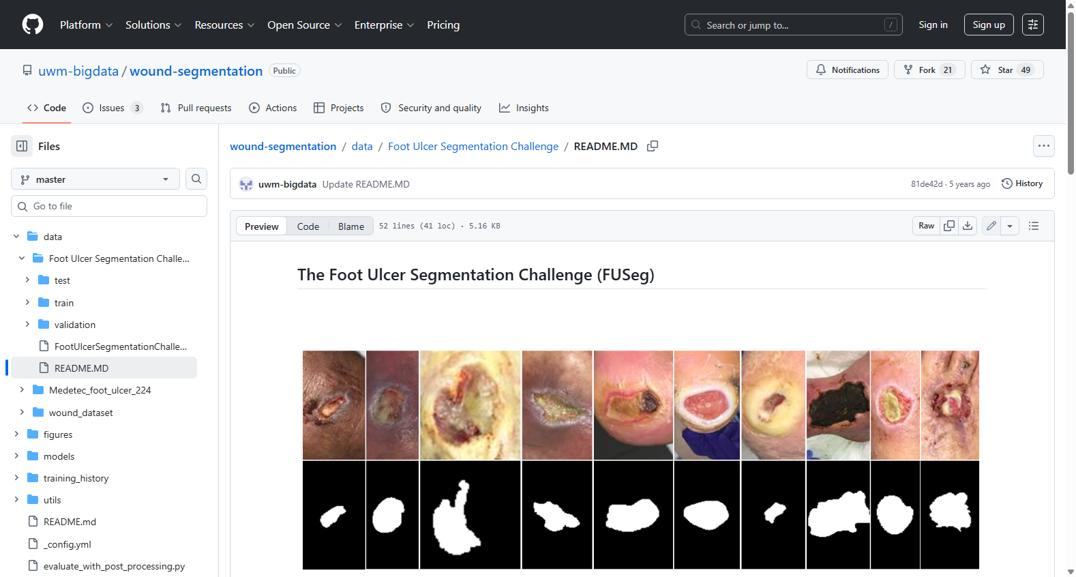Expand the Enterprise menu
1076x577 pixels.
pyautogui.click(x=384, y=25)
